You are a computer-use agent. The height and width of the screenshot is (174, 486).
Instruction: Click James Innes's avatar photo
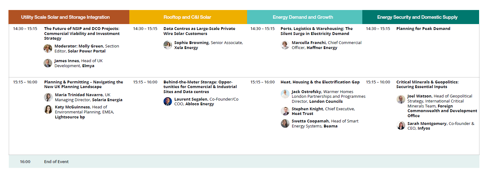pyautogui.click(x=48, y=63)
